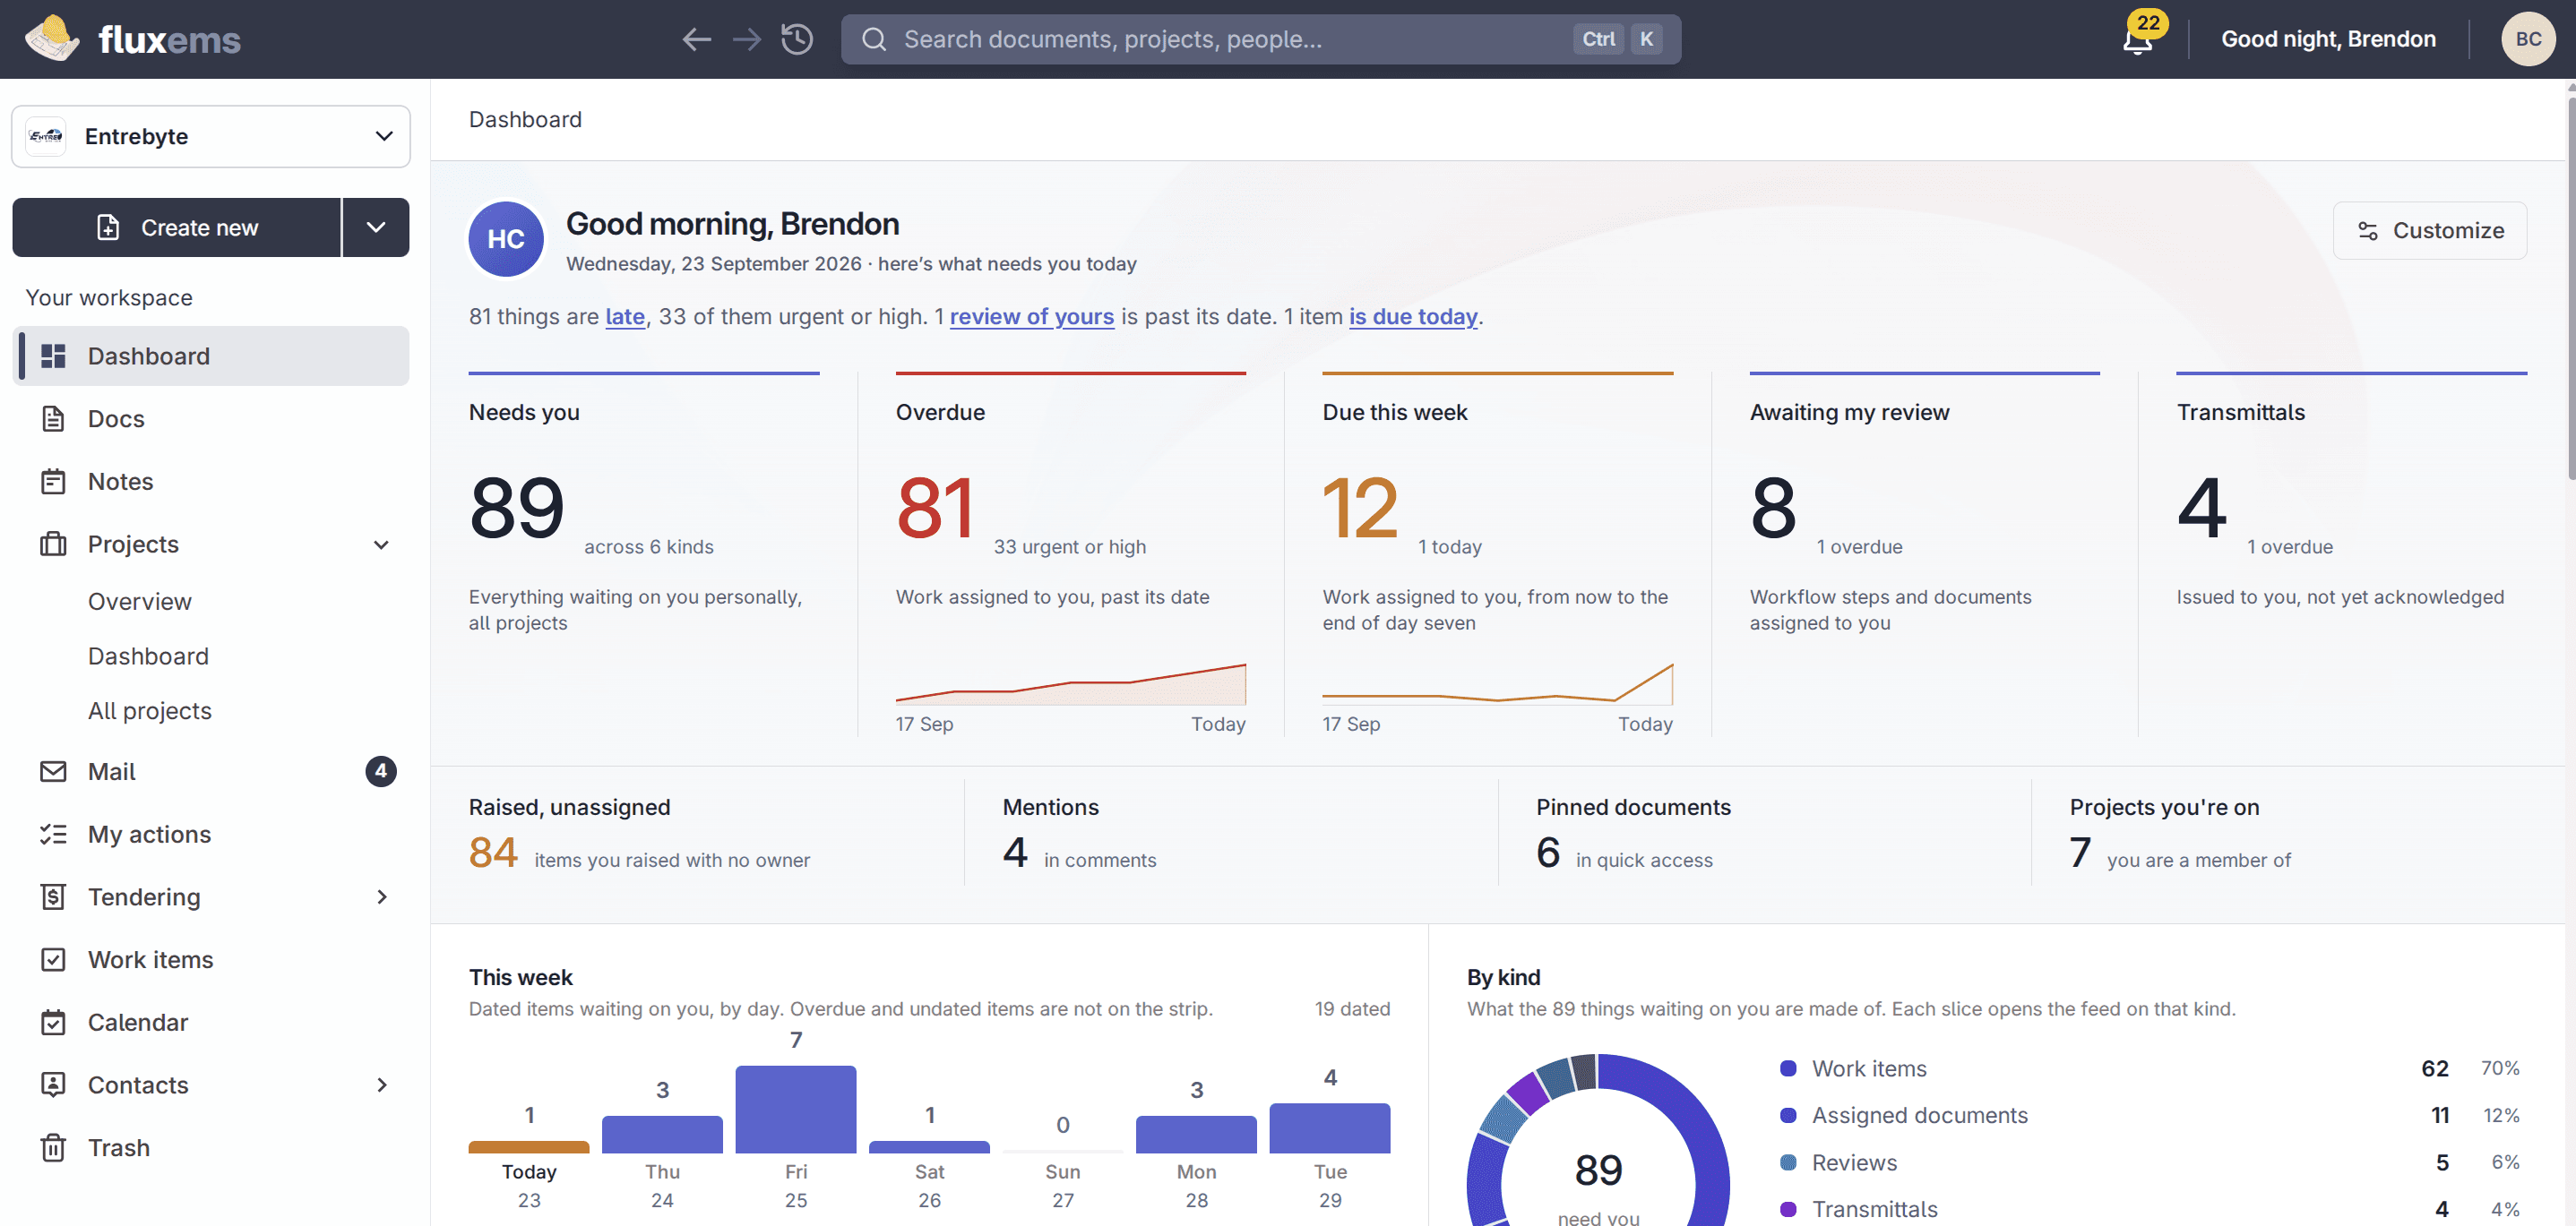This screenshot has height=1226, width=2576.
Task: Open Pinned documents 6 tile
Action: click(1765, 834)
